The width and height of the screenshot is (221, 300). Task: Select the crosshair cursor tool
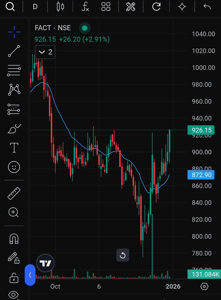(x=14, y=32)
